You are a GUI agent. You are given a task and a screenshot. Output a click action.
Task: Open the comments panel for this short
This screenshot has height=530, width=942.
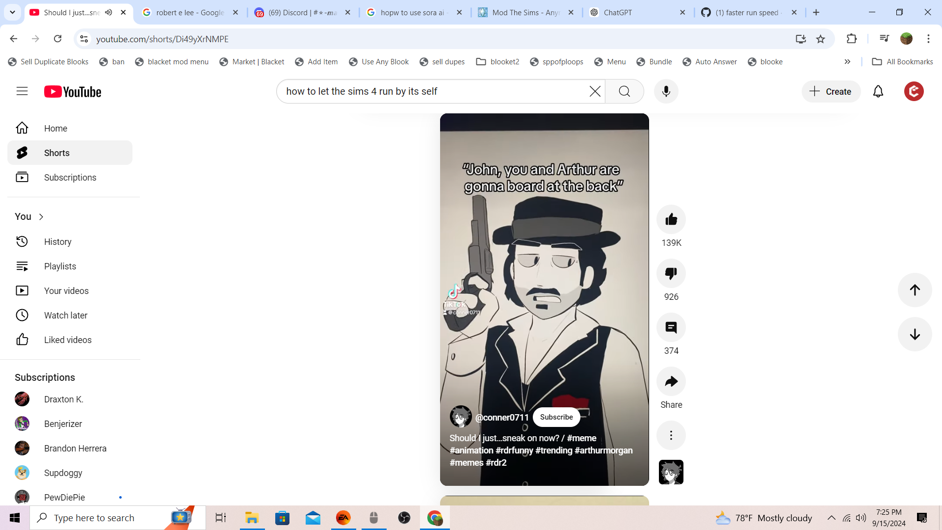click(x=671, y=327)
